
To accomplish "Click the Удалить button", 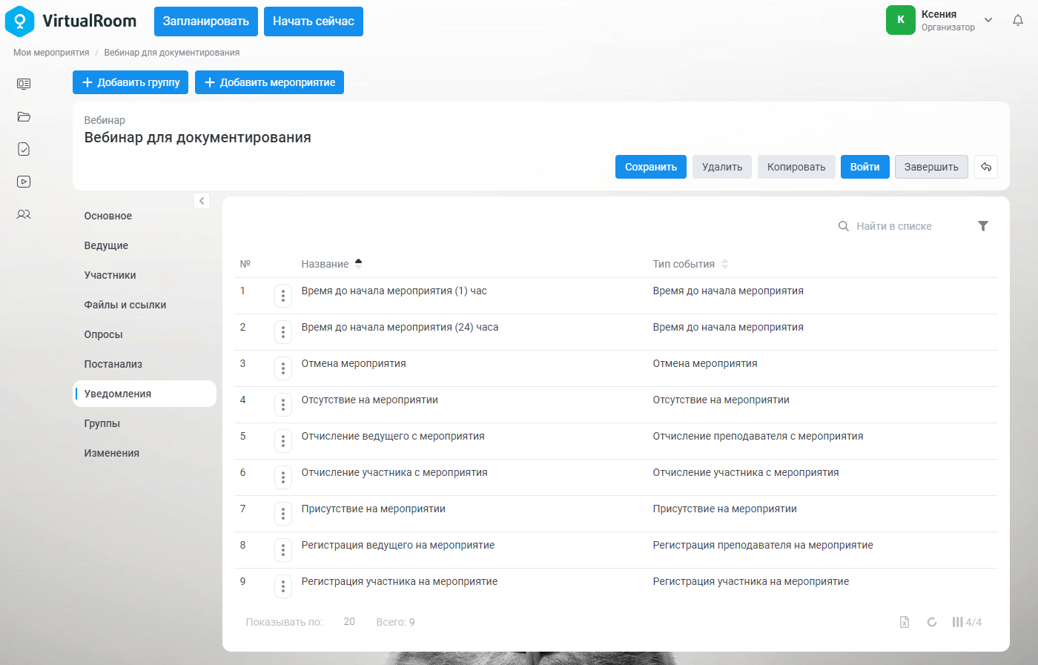I will point(722,167).
